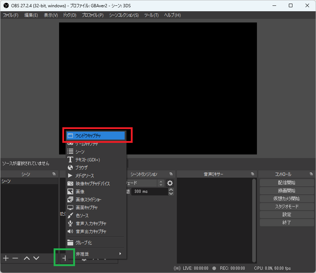This screenshot has width=316, height=273.
Task: Move the scene up
Action: coord(27,258)
